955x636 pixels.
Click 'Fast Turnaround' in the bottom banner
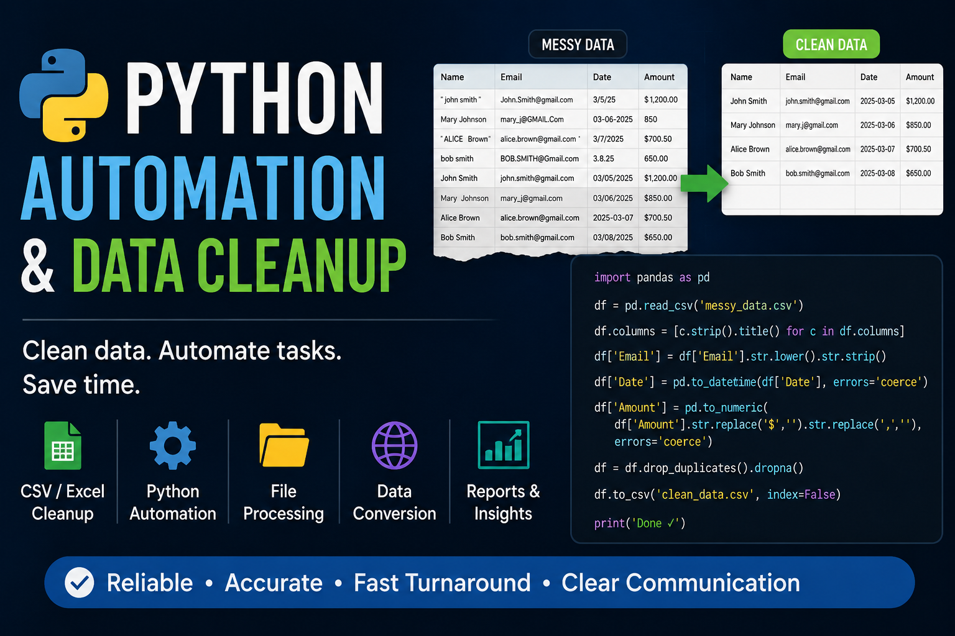(442, 583)
